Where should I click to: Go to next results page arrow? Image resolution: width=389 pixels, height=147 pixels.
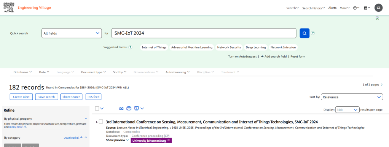tap(381, 85)
